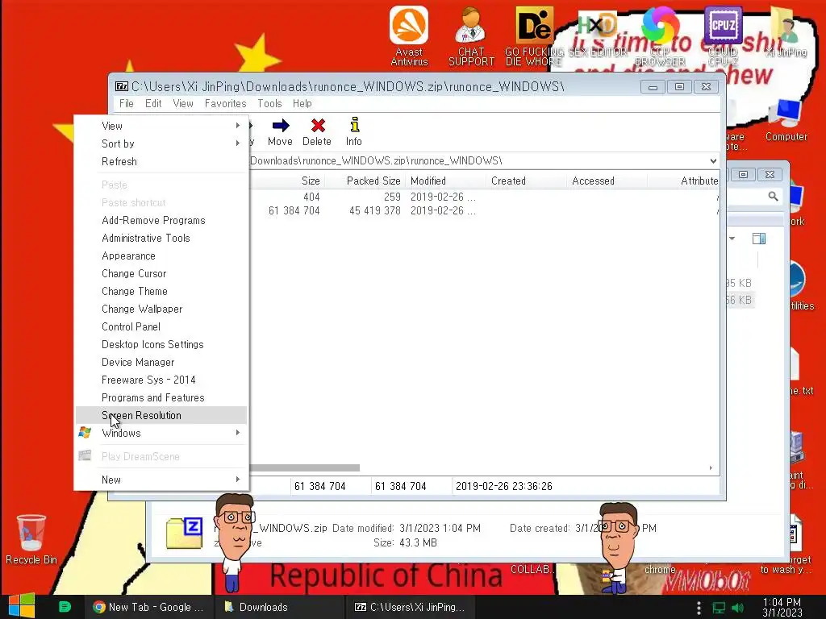The width and height of the screenshot is (826, 619).
Task: Click the Move toolbar icon in 7-Zip
Action: tap(280, 131)
